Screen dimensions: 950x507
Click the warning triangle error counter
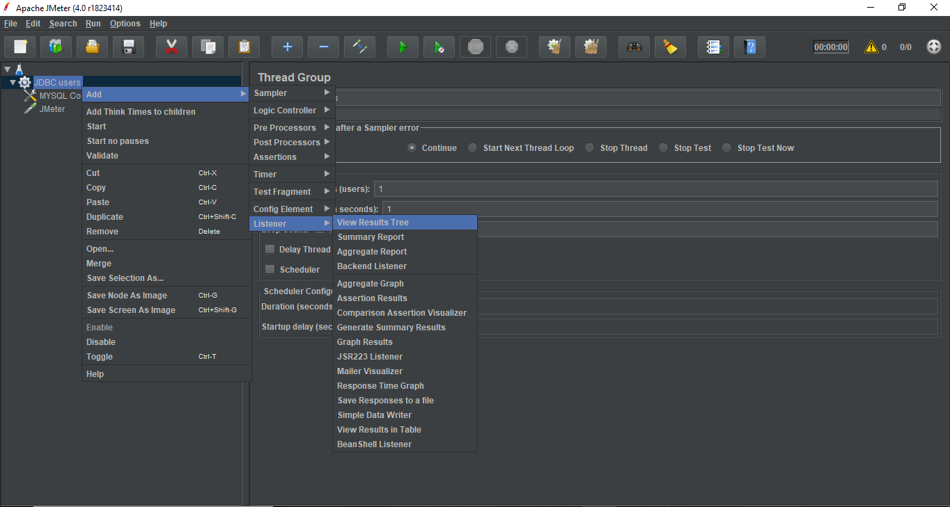[871, 47]
